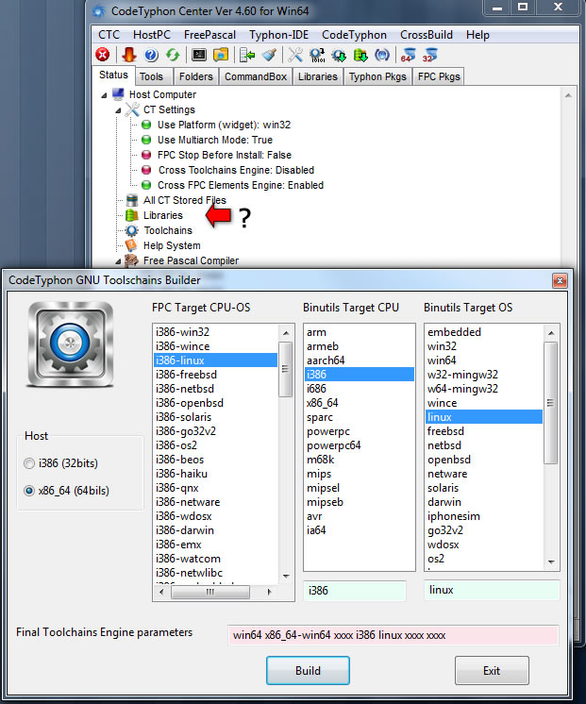Click the server with green arrow icon
Screen dimensions: 586x704
click(247, 55)
